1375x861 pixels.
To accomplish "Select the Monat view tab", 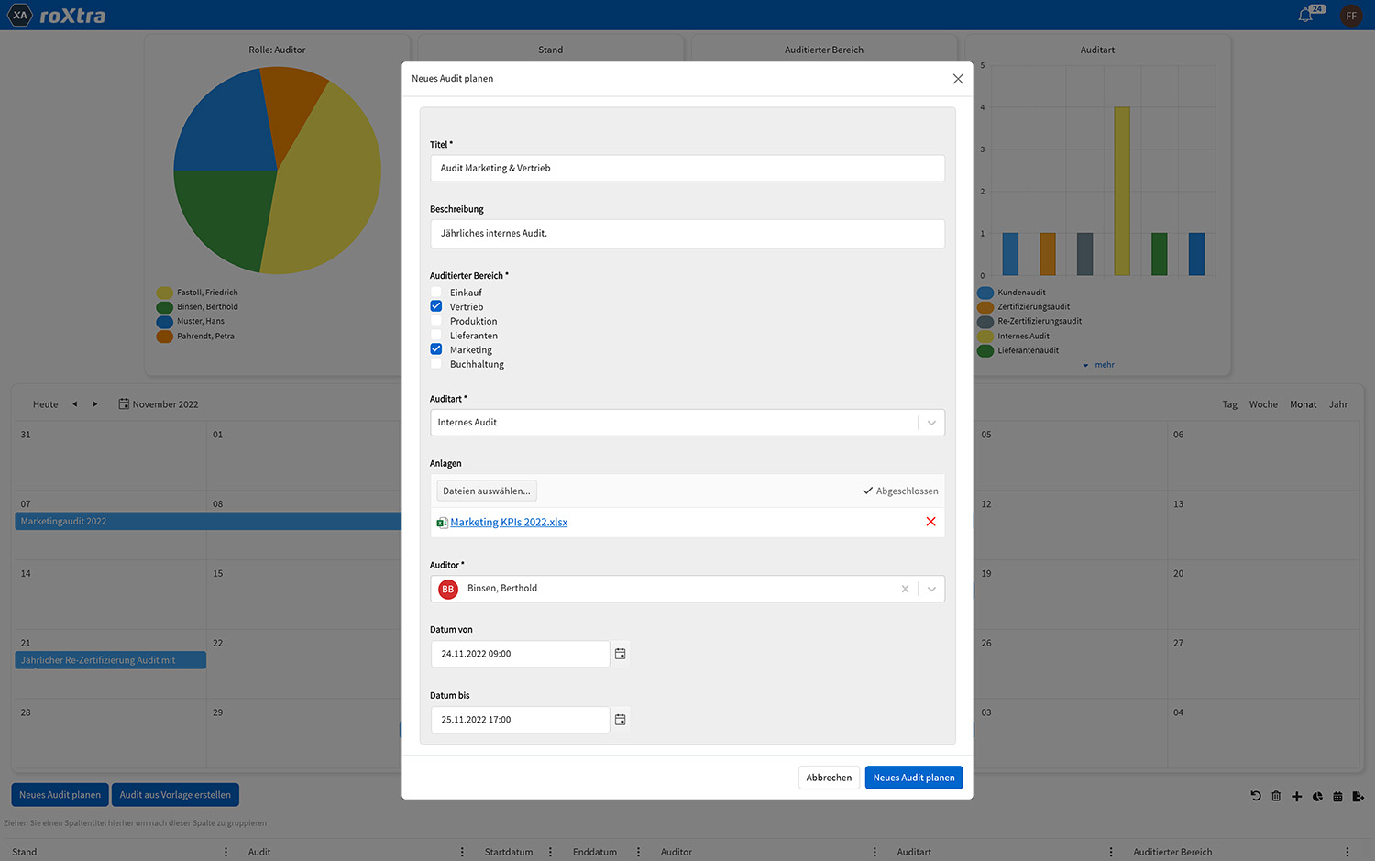I will (x=1303, y=403).
